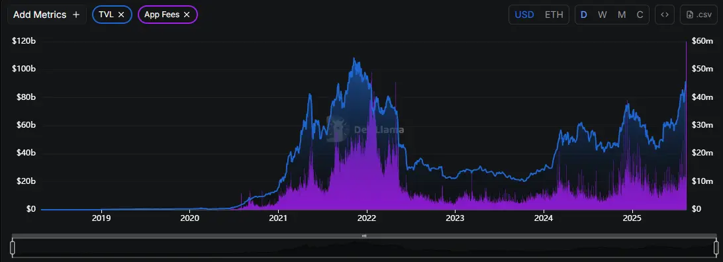The height and width of the screenshot is (262, 723).
Task: Click the 2020 label on the time axis
Action: (189, 218)
